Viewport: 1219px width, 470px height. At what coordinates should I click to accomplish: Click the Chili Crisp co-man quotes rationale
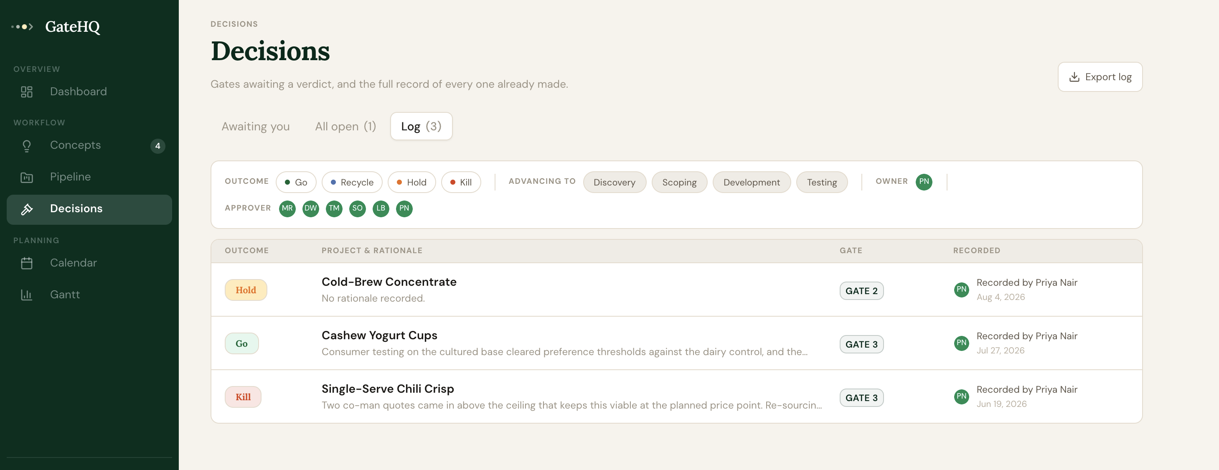coord(571,406)
